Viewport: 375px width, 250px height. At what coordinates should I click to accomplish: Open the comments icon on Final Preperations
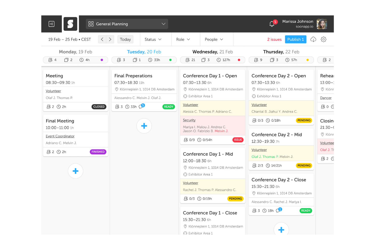pos(141,106)
